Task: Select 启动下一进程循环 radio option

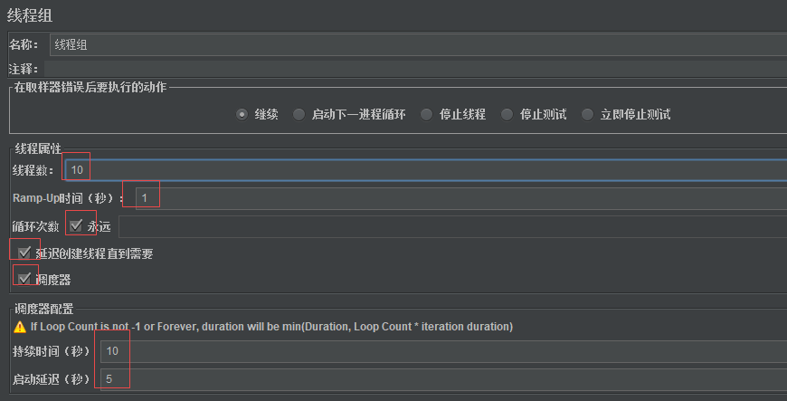Action: coord(299,115)
